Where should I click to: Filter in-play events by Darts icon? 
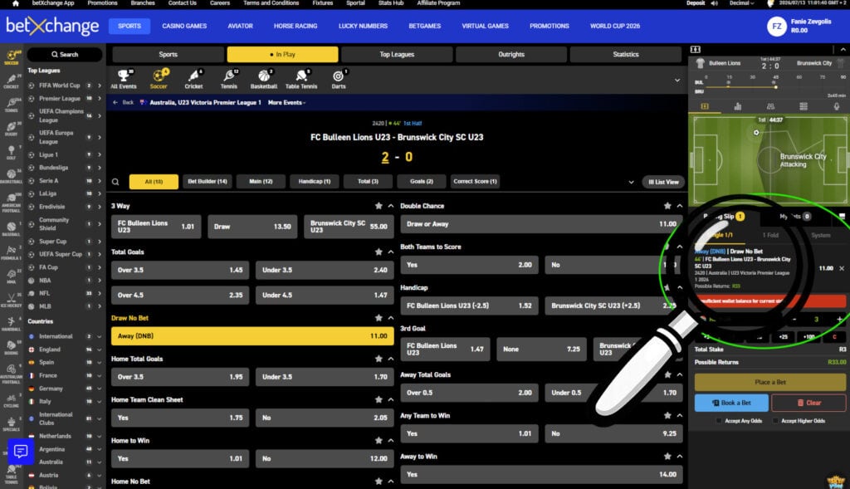point(339,79)
